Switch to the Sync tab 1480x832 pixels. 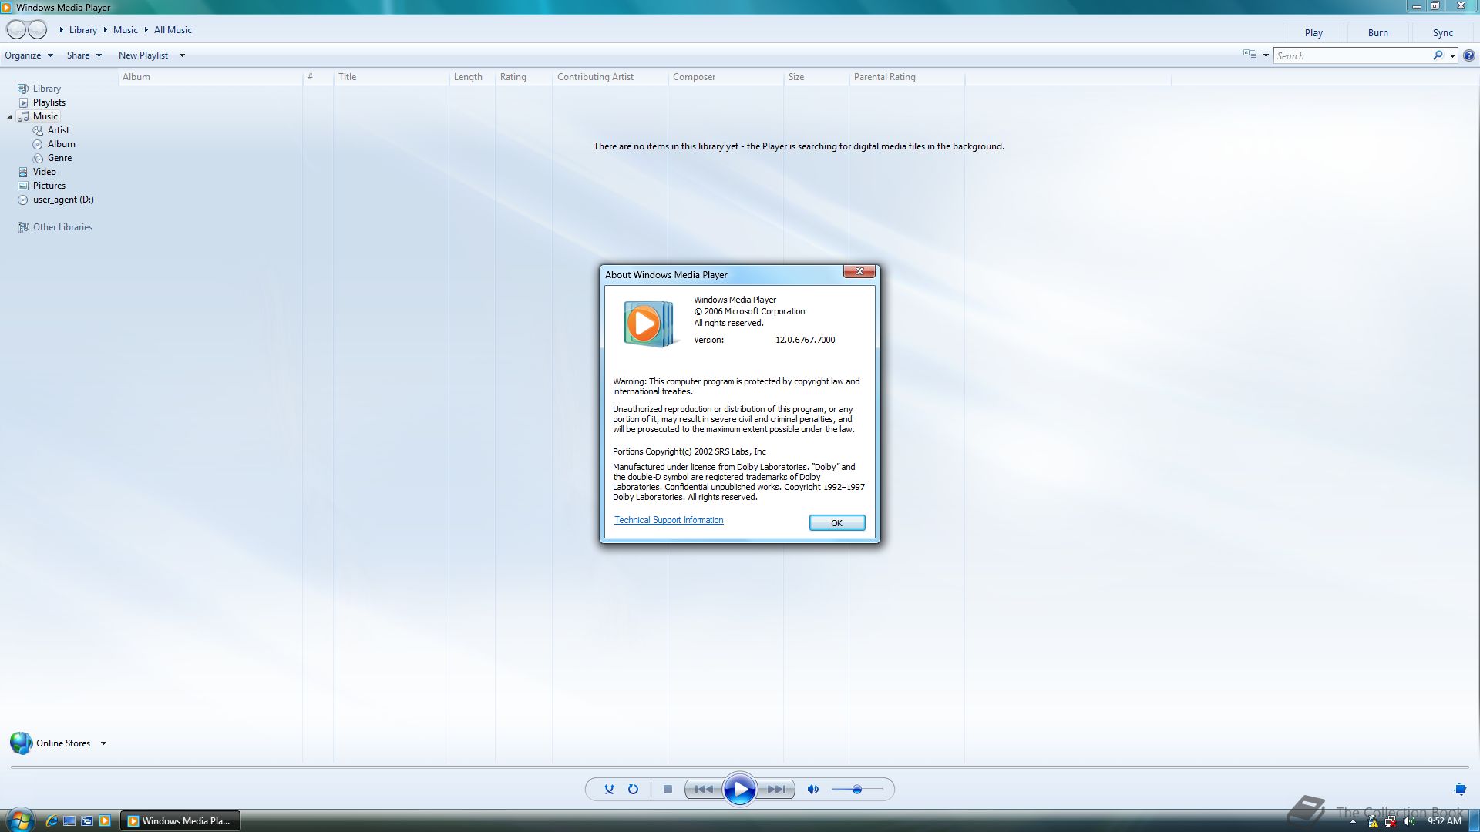click(1443, 33)
